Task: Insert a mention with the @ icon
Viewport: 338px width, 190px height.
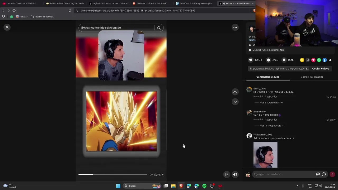Action: pos(318,174)
